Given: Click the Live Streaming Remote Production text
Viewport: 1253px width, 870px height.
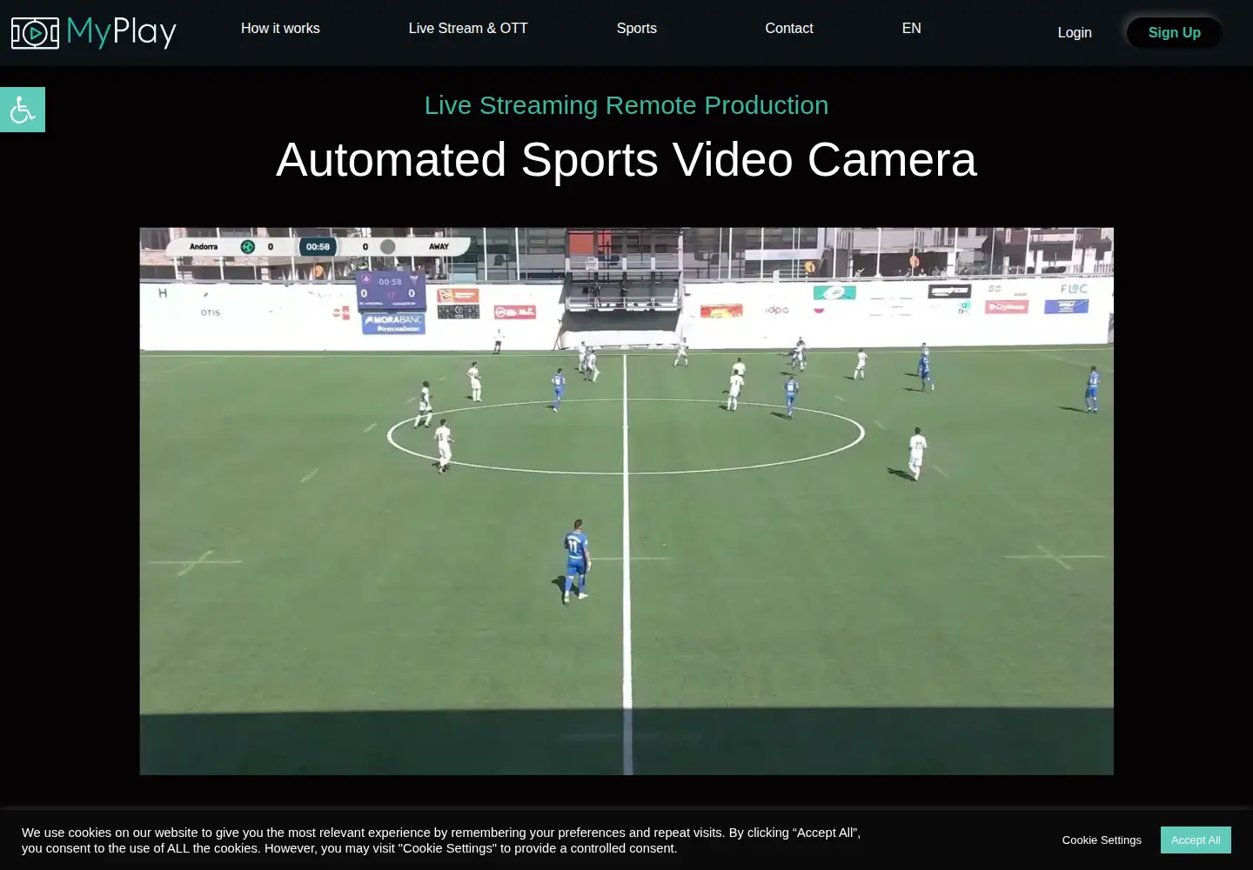Looking at the screenshot, I should [626, 105].
